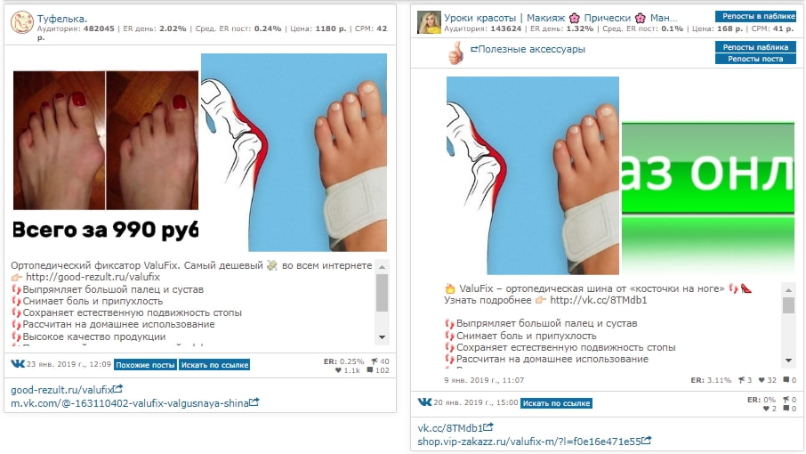Open the external link icon next to vk.cc/8TMdb1
Image resolution: width=806 pixels, height=454 pixels.
(488, 427)
